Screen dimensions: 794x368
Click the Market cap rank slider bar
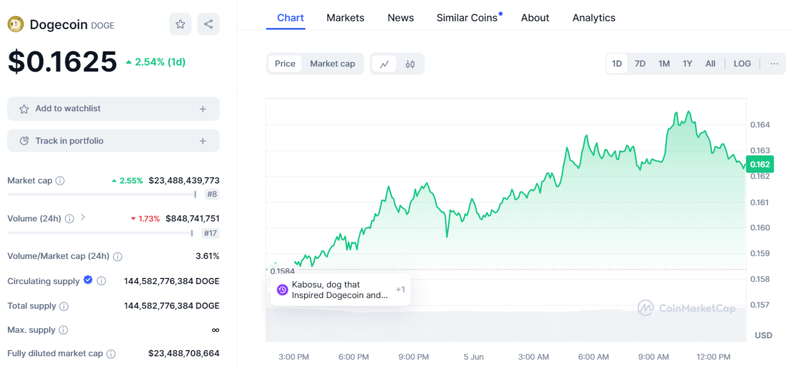point(101,195)
